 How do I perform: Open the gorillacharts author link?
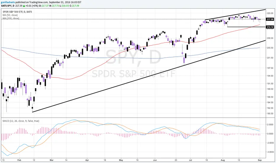8,2
